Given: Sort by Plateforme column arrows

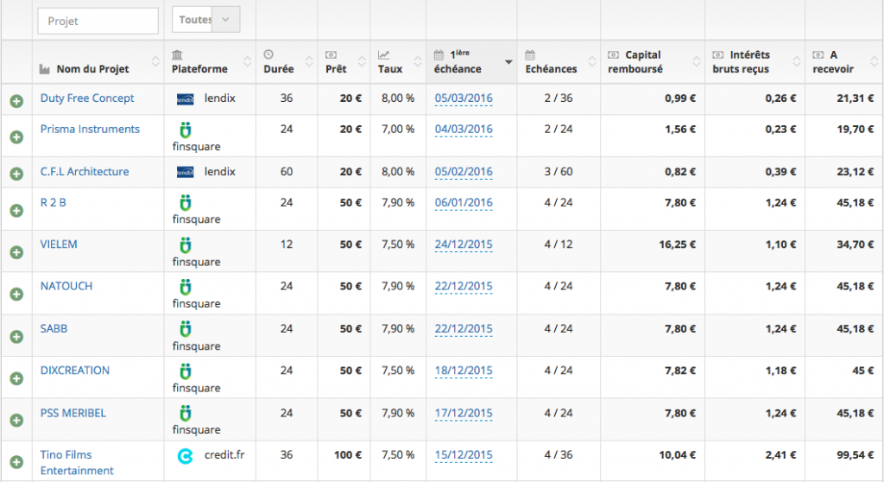Looking at the screenshot, I should [x=247, y=61].
